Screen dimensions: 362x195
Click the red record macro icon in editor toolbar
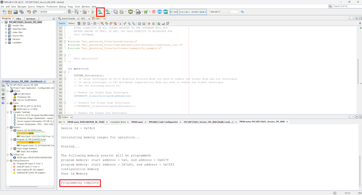(149, 23)
